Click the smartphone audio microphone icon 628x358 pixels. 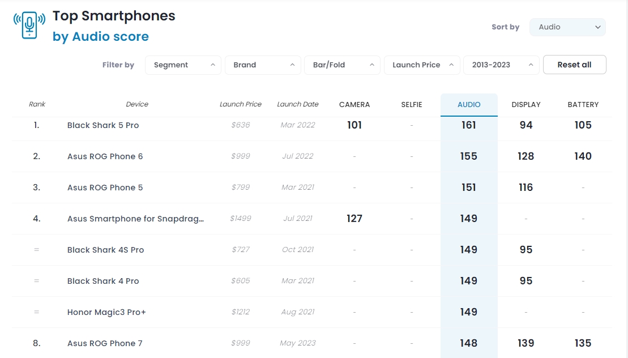[29, 25]
